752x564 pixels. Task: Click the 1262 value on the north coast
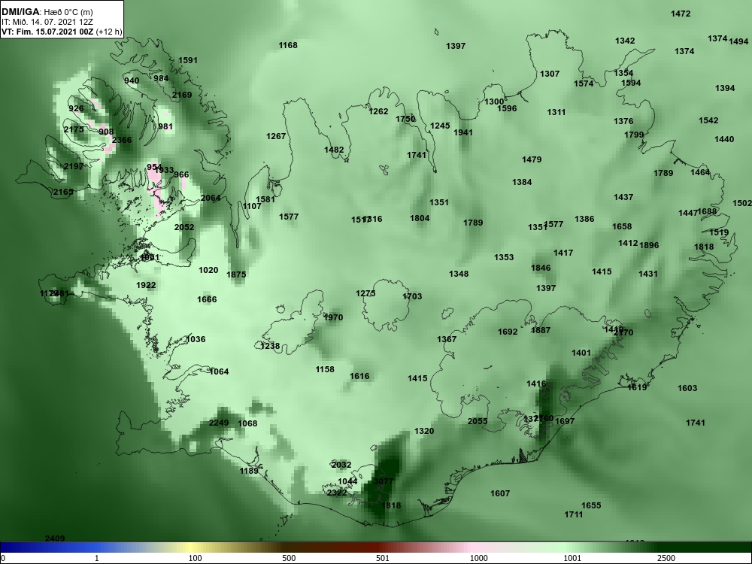[378, 111]
